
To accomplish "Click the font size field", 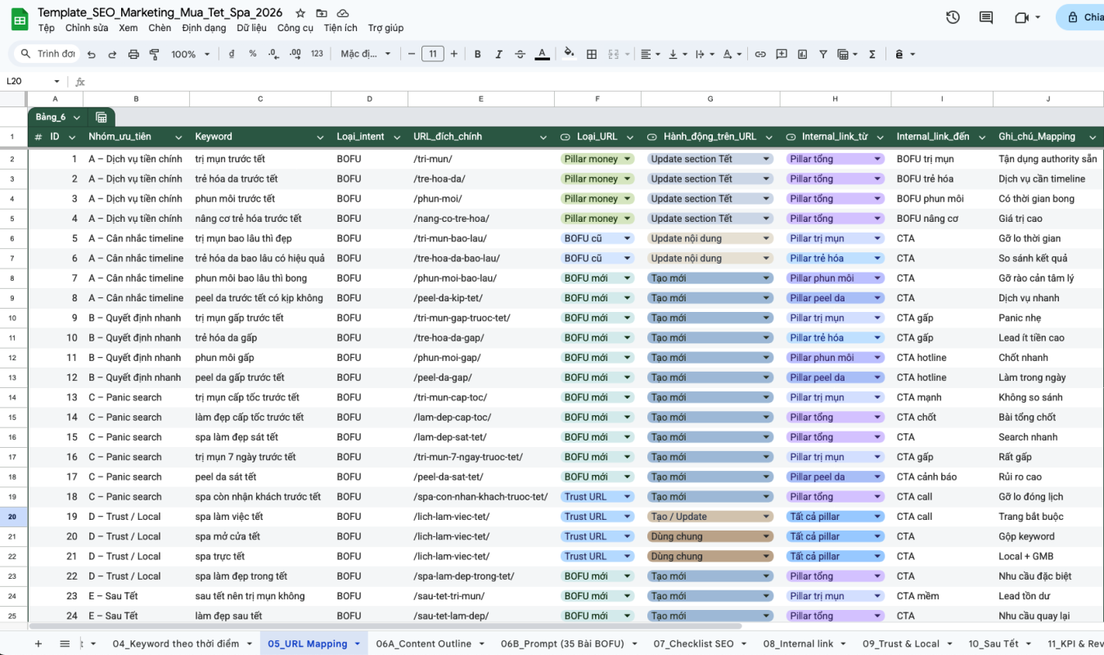I will 433,54.
